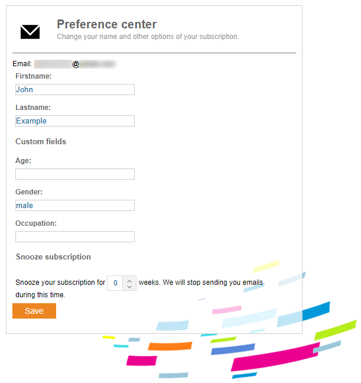The width and height of the screenshot is (361, 383).
Task: Activate the empty Occupation input box
Action: click(x=75, y=236)
